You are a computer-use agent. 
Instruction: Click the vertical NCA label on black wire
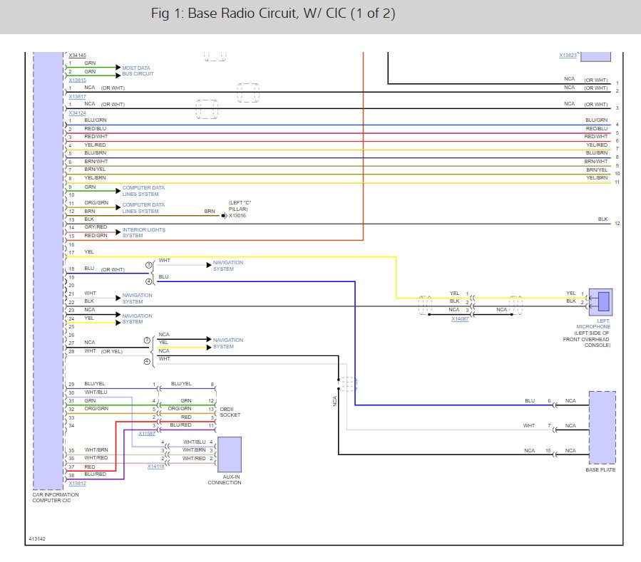335,401
